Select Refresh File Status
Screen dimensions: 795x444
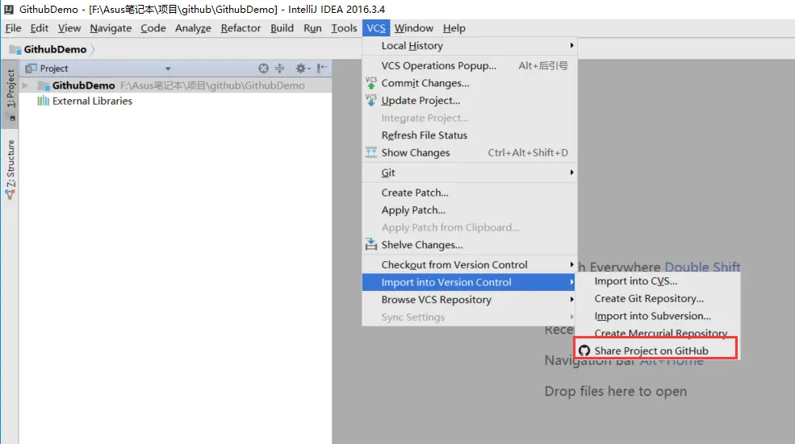[x=470, y=135]
